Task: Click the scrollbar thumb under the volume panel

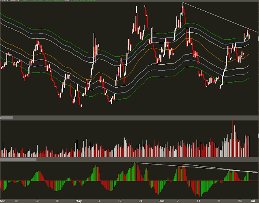Action: point(18,160)
